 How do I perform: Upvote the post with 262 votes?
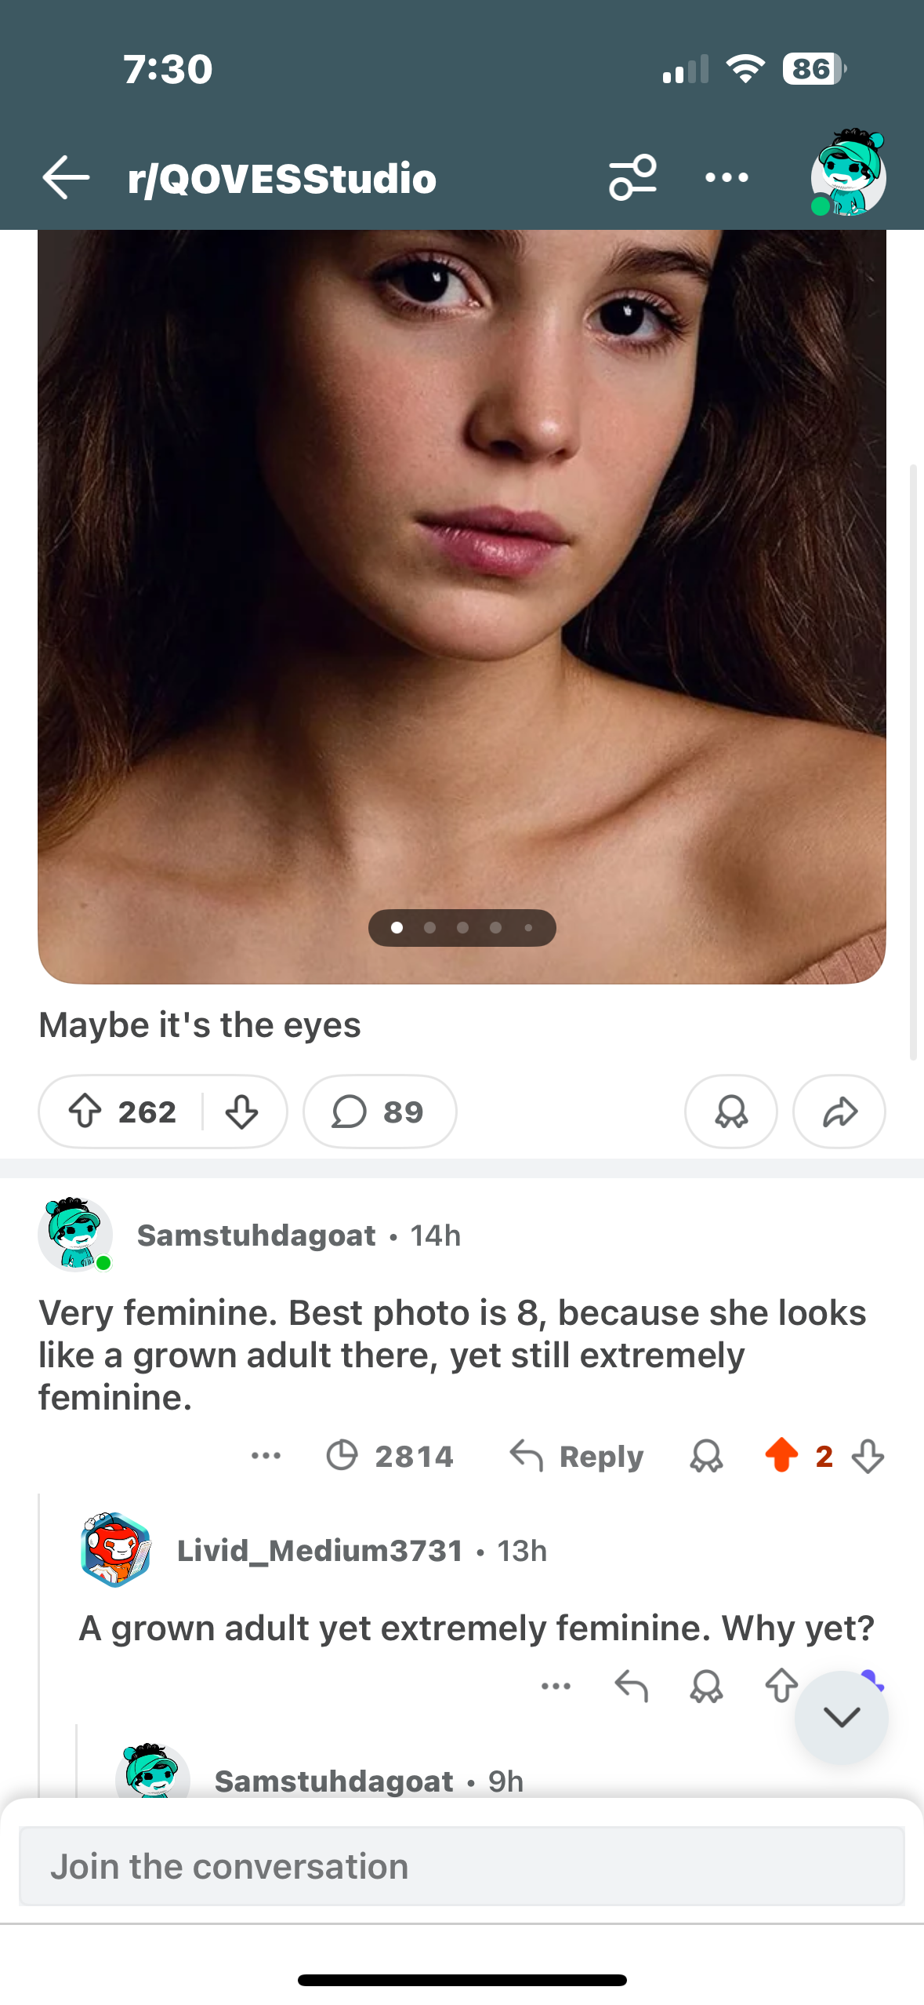pyautogui.click(x=85, y=1111)
